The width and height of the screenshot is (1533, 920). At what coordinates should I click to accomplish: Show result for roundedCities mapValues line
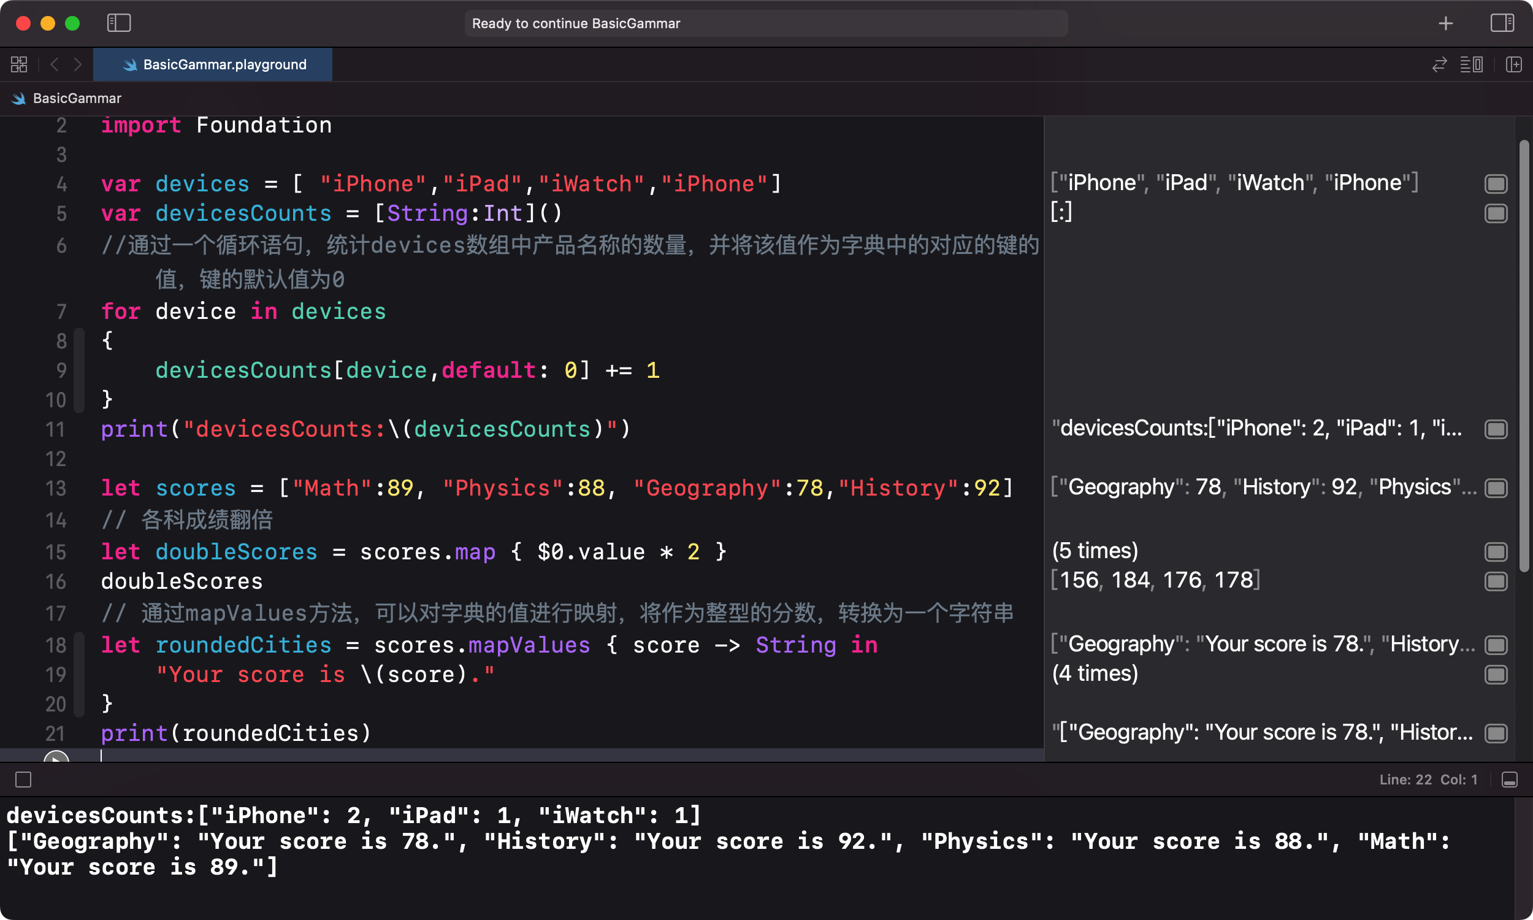tap(1496, 645)
